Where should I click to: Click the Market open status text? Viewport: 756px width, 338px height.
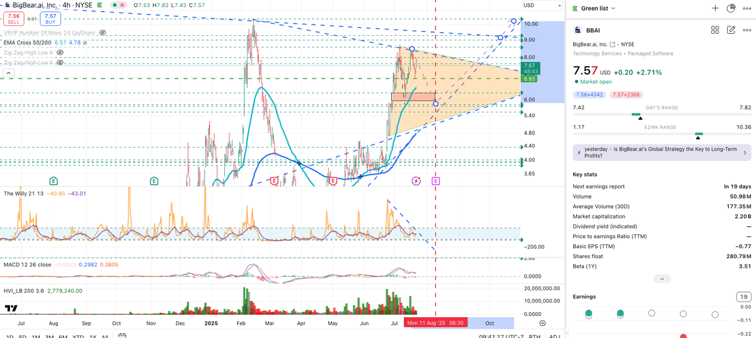tap(595, 82)
